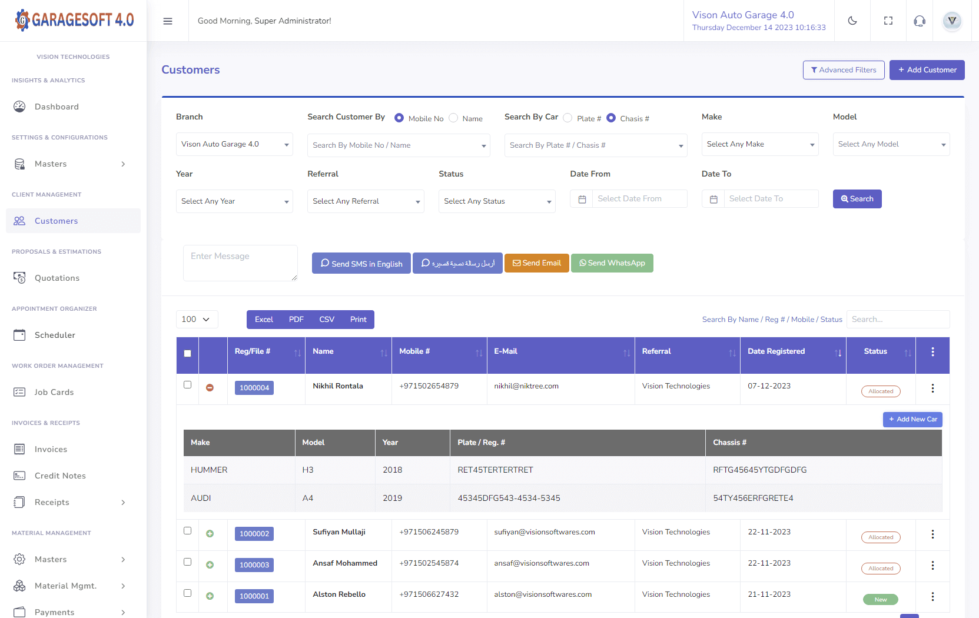The height and width of the screenshot is (618, 979).
Task: Open Credit Notes from the sidebar
Action: pyautogui.click(x=59, y=476)
